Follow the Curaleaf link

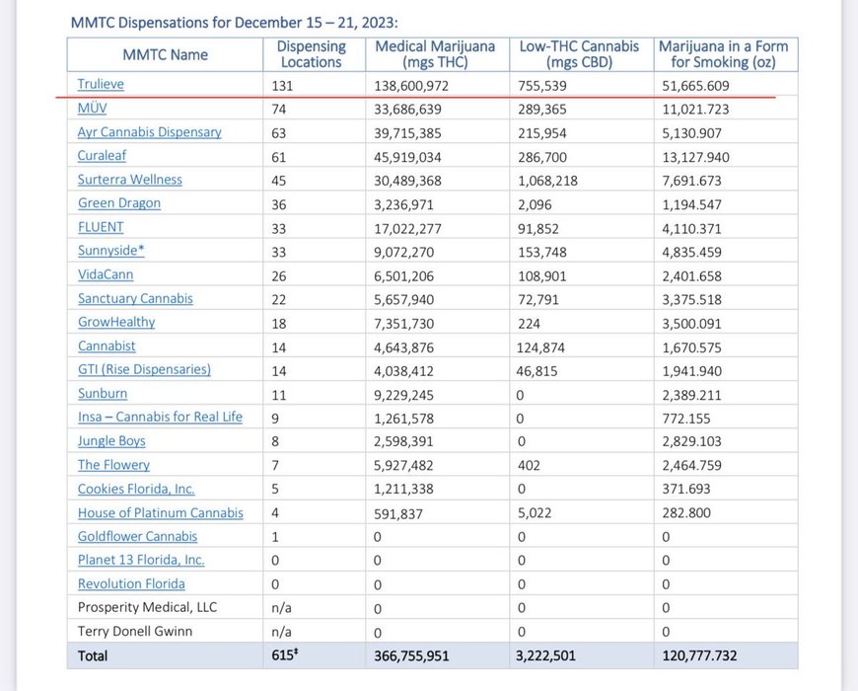click(x=102, y=156)
